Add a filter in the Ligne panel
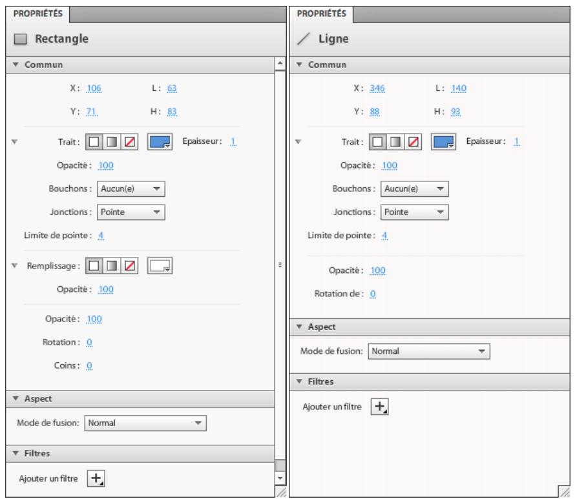 point(379,406)
